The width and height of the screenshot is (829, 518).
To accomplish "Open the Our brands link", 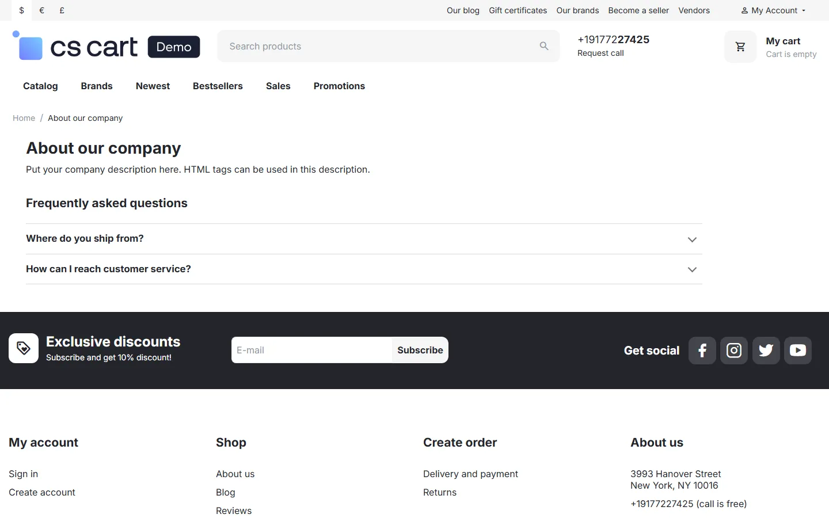I will 577,10.
